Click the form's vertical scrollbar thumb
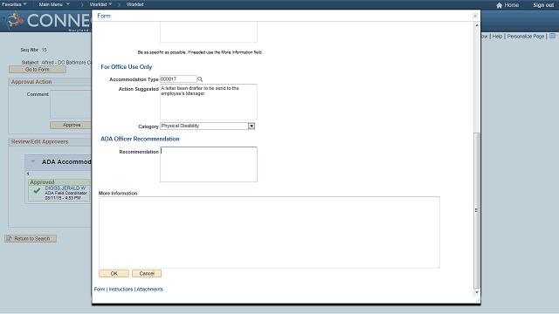 point(477,210)
